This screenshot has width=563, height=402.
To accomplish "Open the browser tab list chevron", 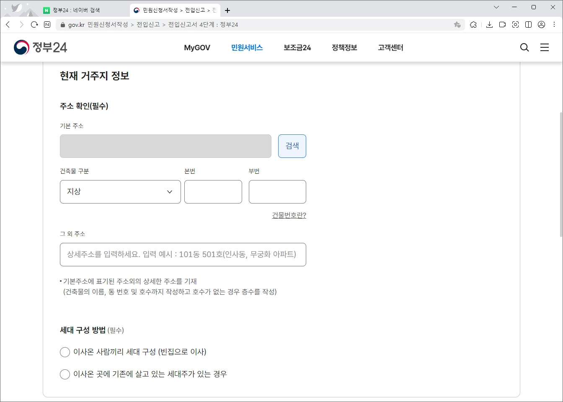I will coord(496,7).
